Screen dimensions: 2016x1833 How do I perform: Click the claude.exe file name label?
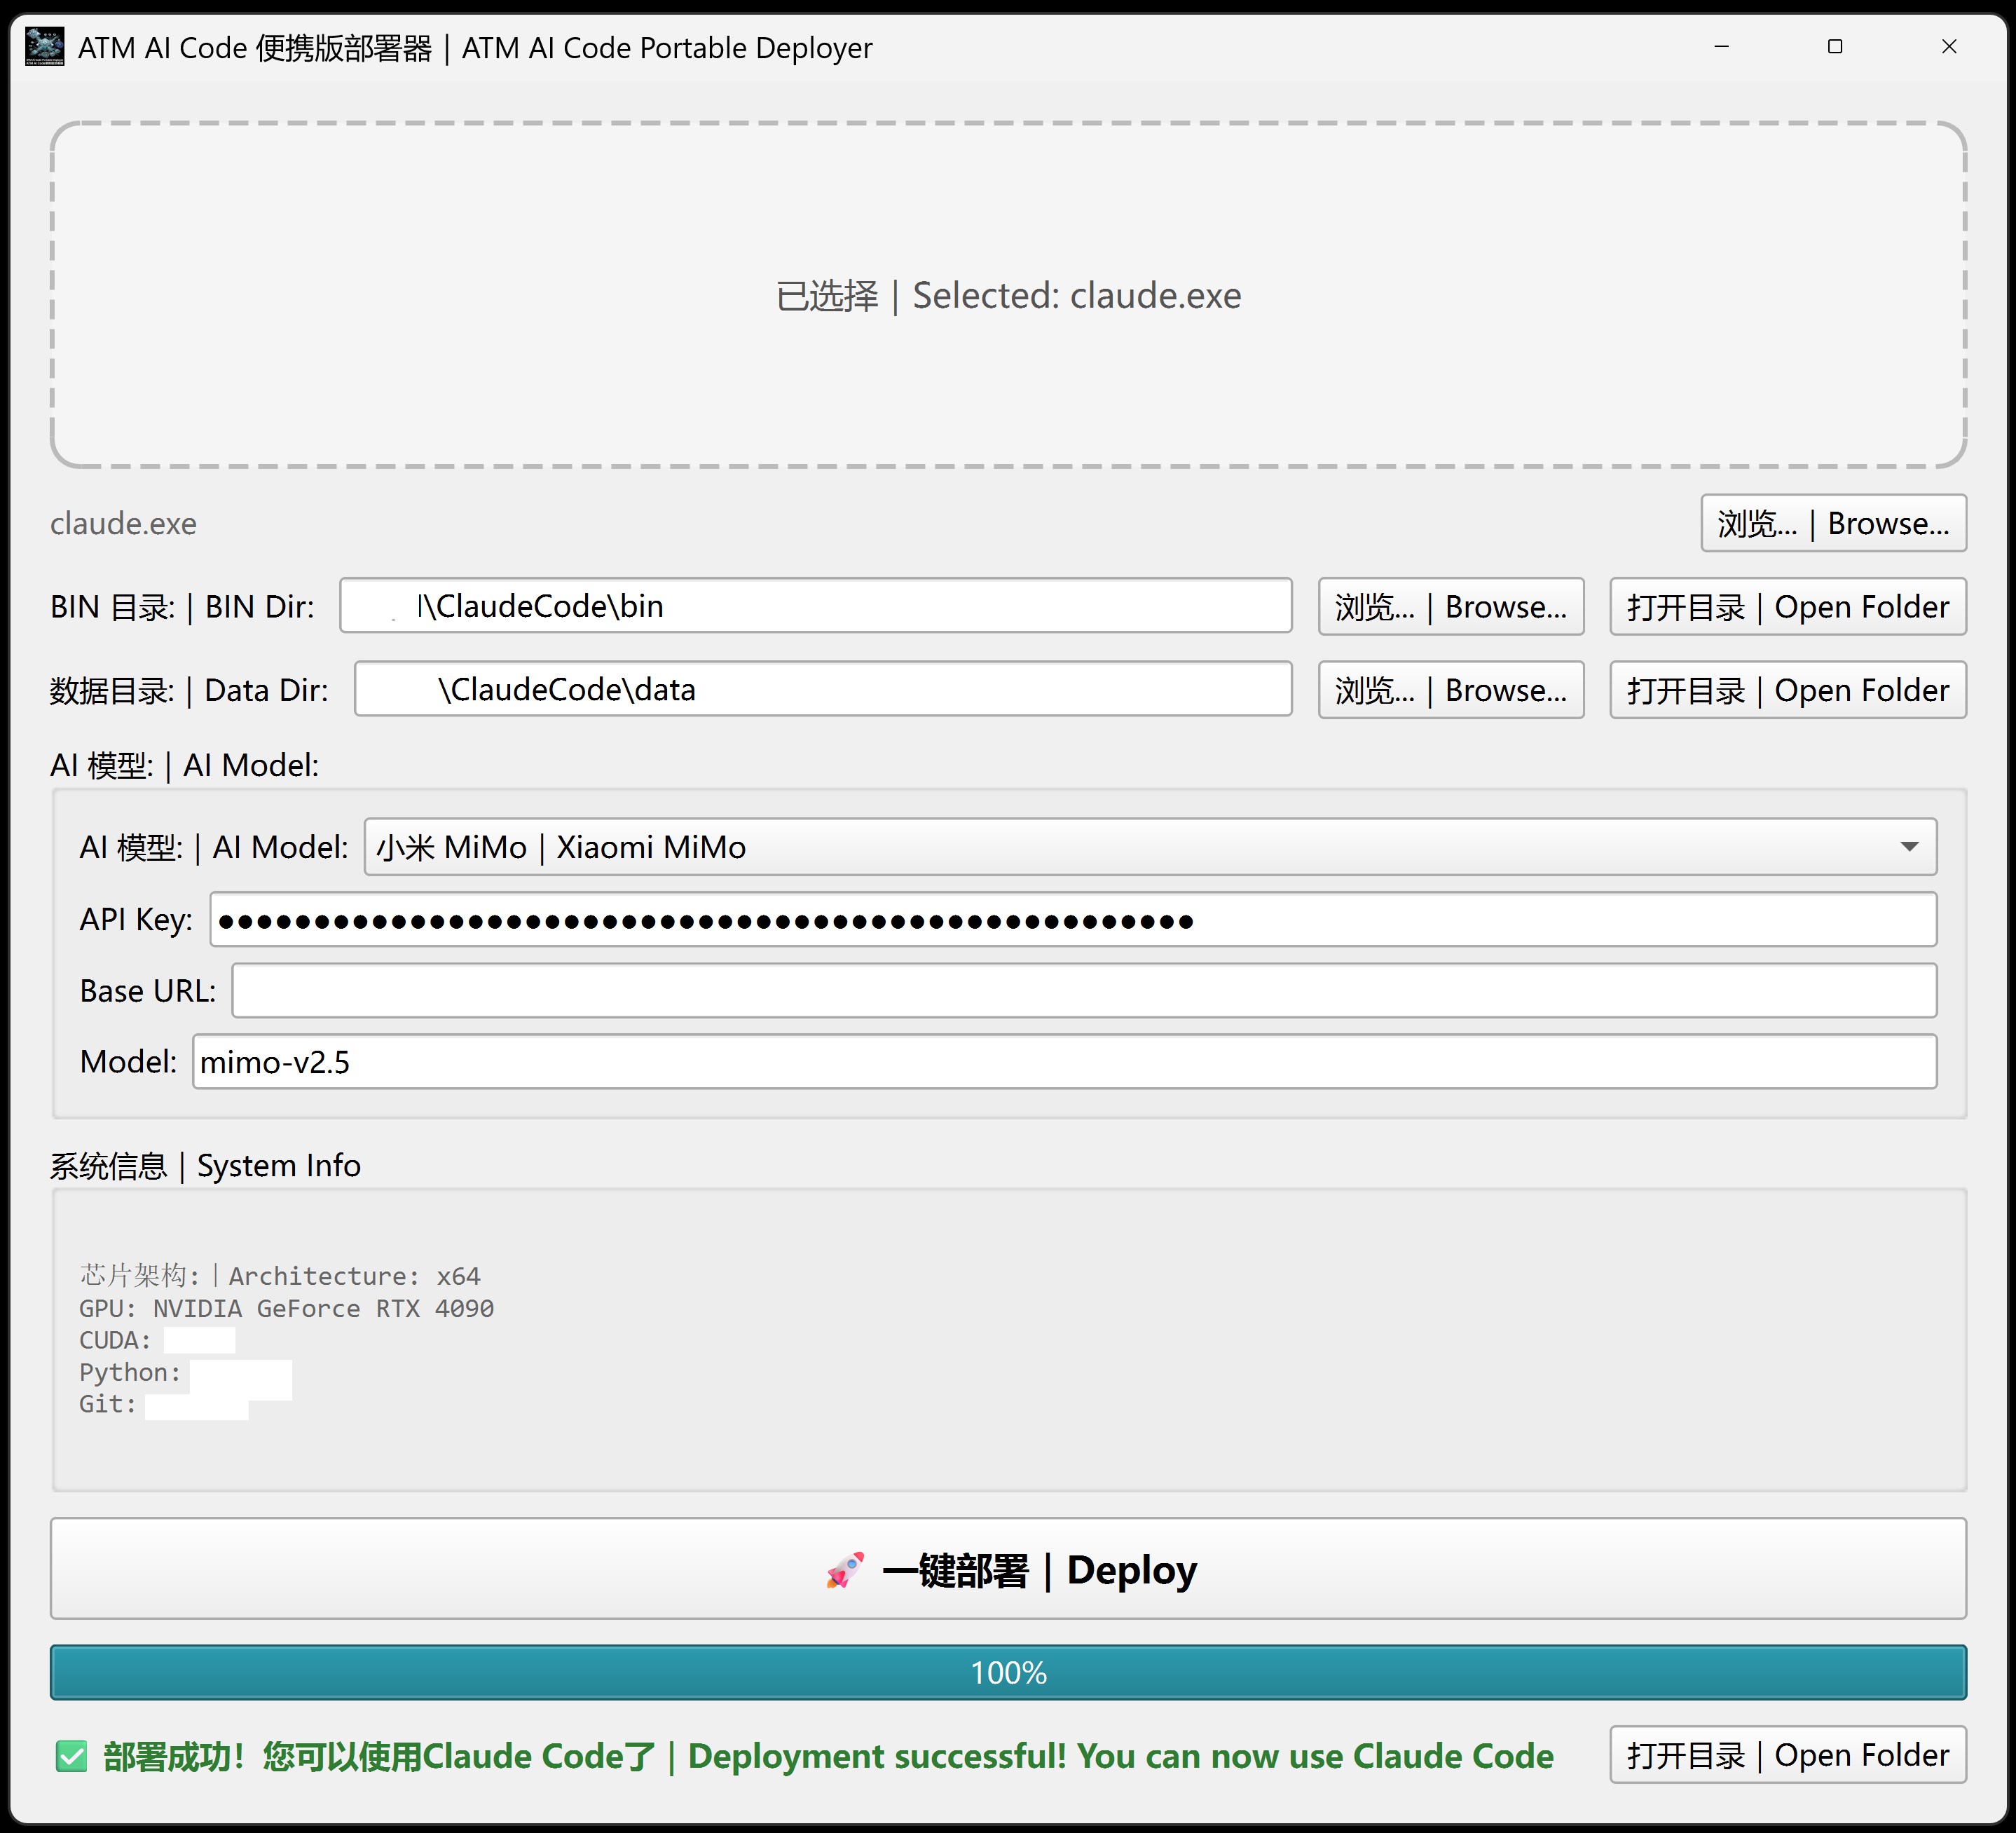(123, 524)
